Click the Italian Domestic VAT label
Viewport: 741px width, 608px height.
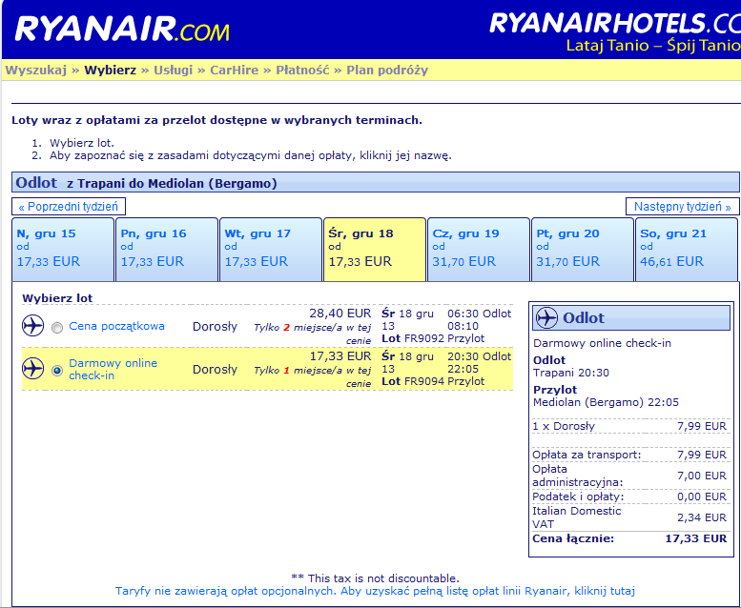click(577, 517)
